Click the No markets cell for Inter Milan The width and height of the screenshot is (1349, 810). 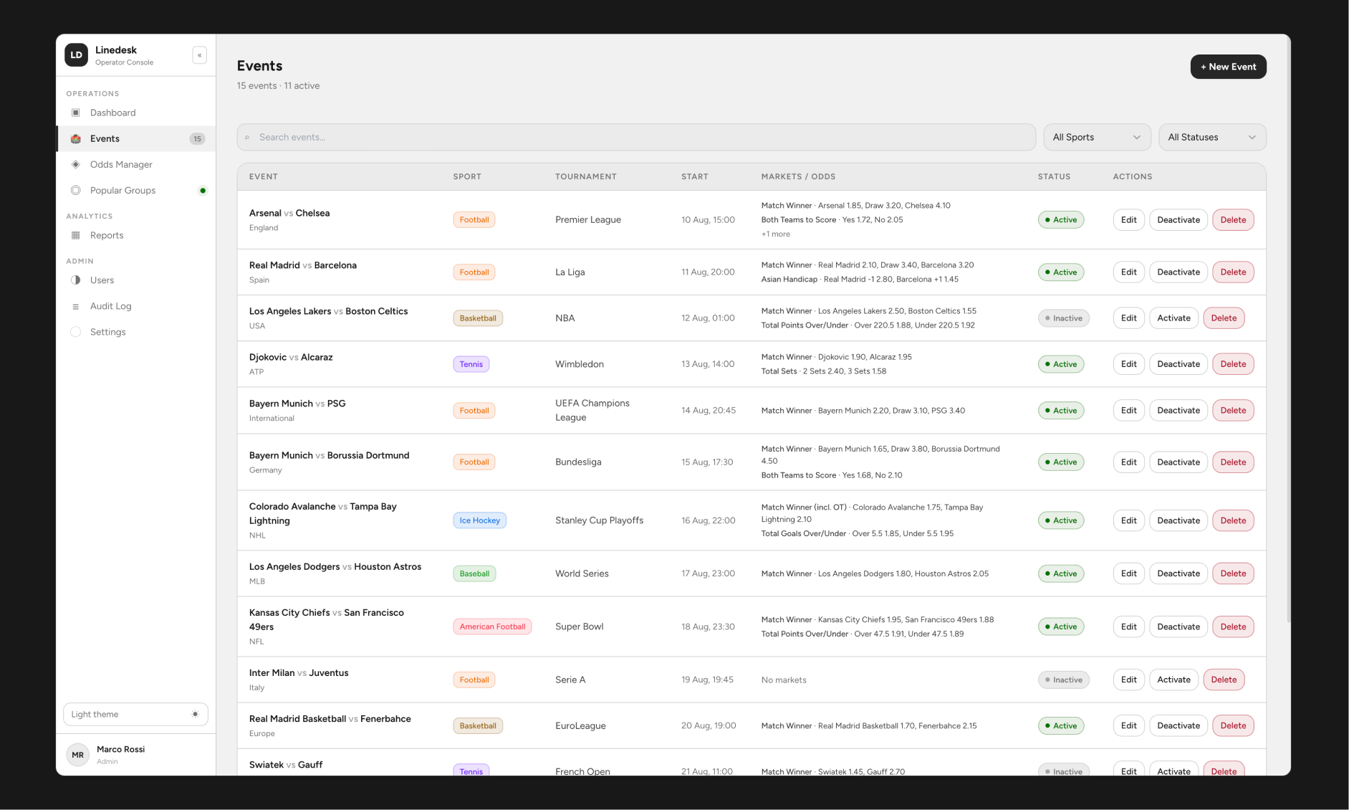click(x=784, y=680)
